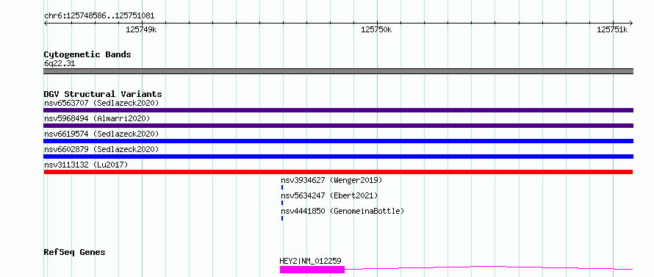Click the ruler's right arrow end
This screenshot has height=277, width=654.
(x=630, y=23)
